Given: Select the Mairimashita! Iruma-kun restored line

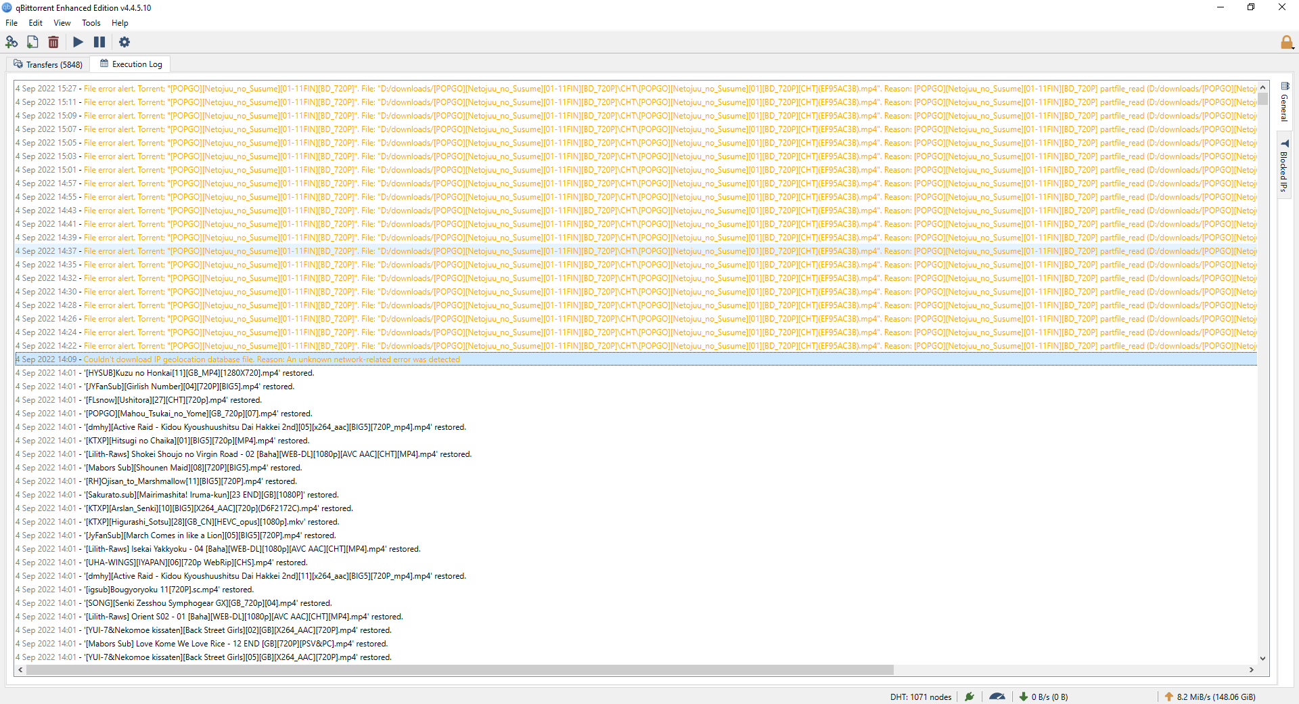Looking at the screenshot, I should pyautogui.click(x=636, y=495).
